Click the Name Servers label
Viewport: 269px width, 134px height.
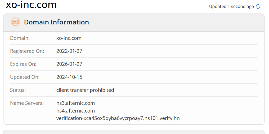(27, 103)
